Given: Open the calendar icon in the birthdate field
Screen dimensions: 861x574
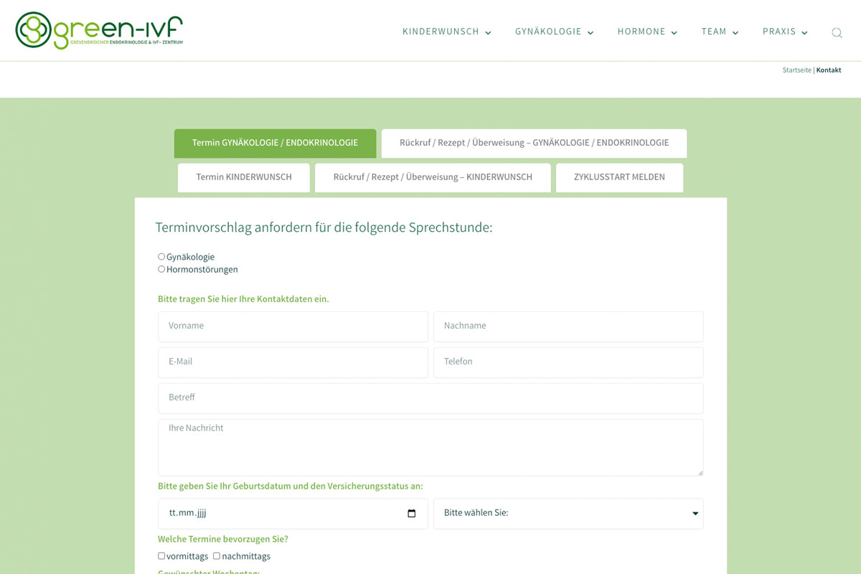Looking at the screenshot, I should pyautogui.click(x=411, y=513).
